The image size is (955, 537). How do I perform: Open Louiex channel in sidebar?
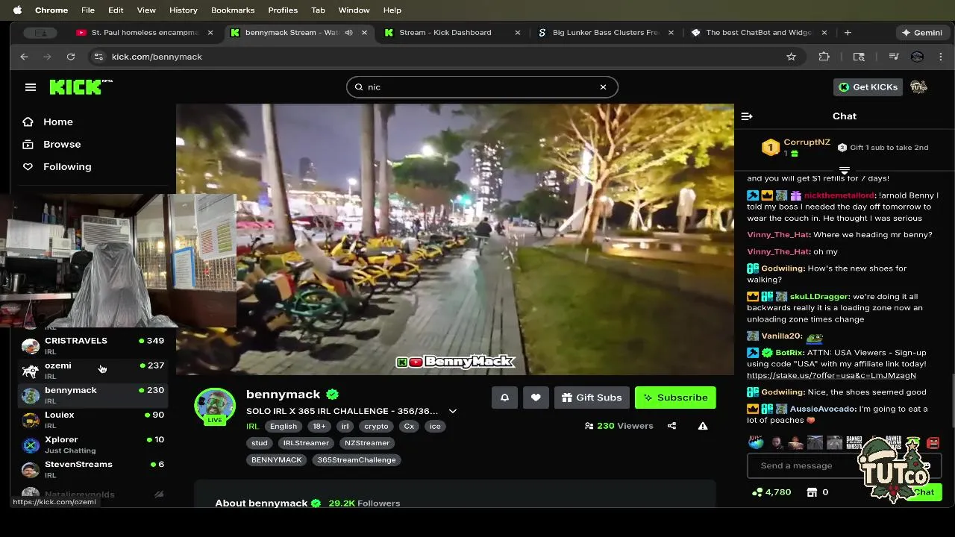[x=93, y=420]
